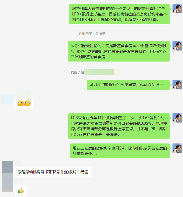This screenshot has width=183, height=197.
Task: Click the two smirking emoji message bubble
Action: pyautogui.click(x=24, y=103)
